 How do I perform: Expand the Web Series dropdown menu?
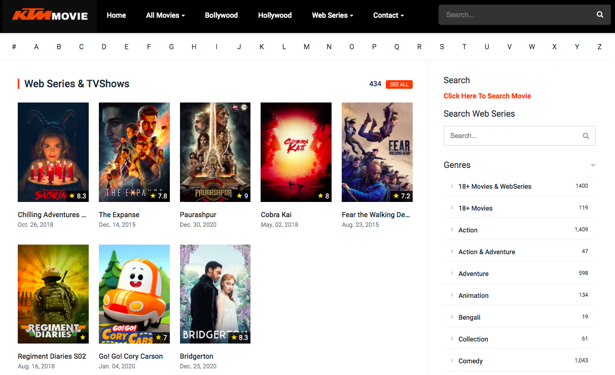point(332,15)
